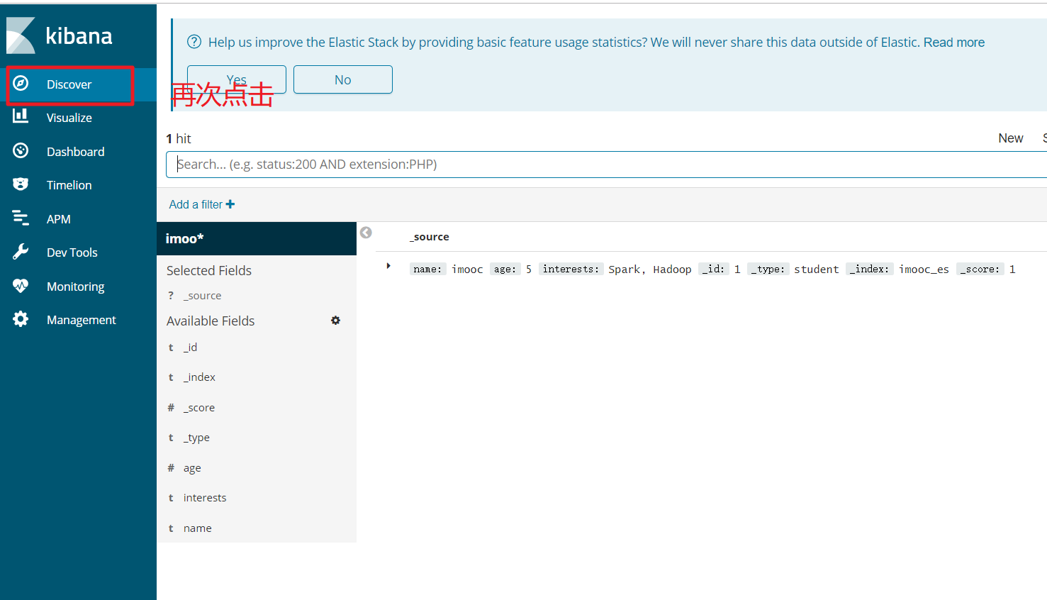Click the interests: label in the document
This screenshot has height=600, width=1047.
click(x=571, y=269)
